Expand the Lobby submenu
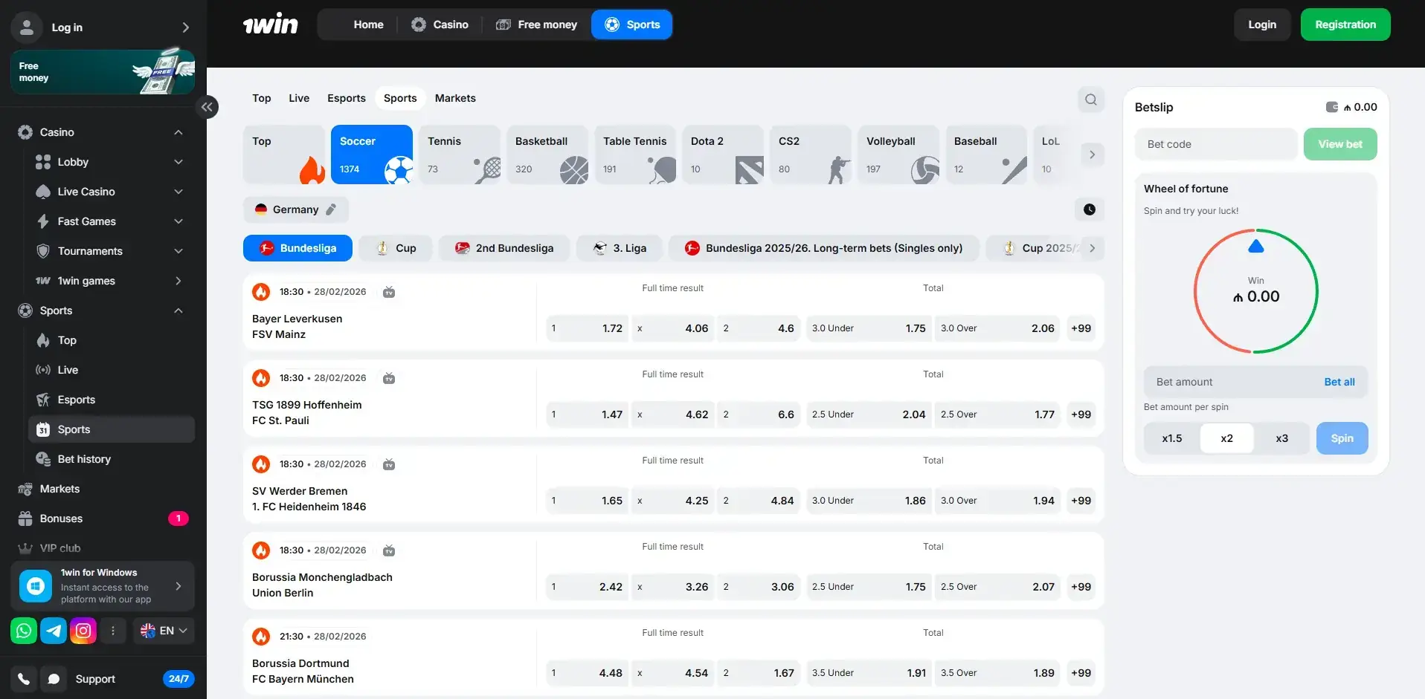The image size is (1425, 699). [178, 162]
